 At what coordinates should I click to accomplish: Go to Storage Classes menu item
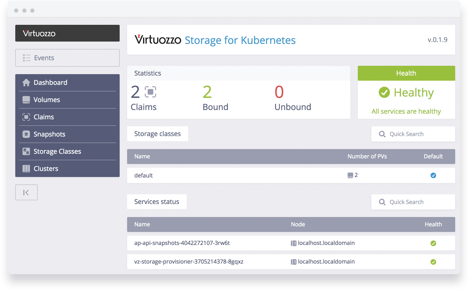[67, 151]
